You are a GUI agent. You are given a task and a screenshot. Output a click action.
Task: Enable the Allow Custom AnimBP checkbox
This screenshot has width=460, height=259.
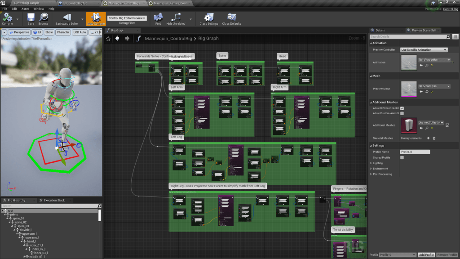point(402,113)
